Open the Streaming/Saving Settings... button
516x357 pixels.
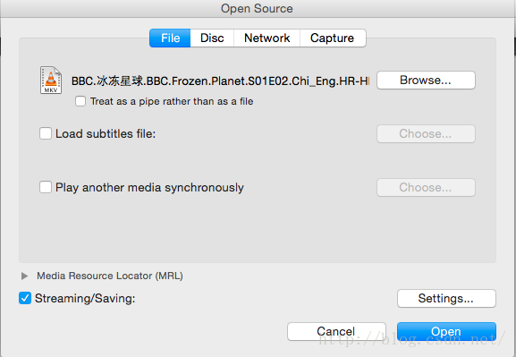446,298
